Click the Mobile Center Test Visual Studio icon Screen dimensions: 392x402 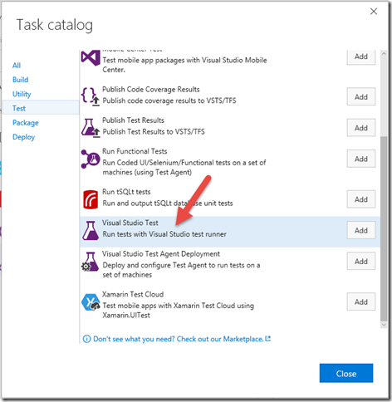pos(91,57)
